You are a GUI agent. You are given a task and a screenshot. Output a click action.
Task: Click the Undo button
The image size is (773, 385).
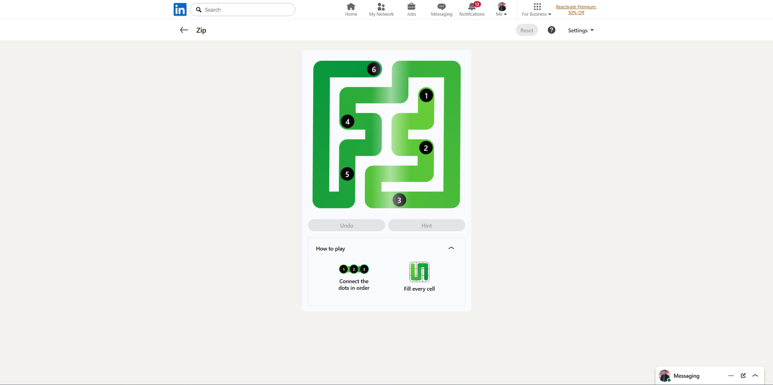coord(346,226)
